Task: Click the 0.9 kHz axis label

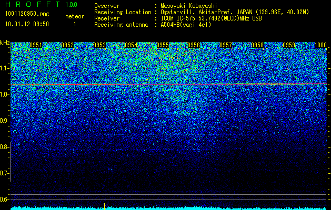Action: 4,121
